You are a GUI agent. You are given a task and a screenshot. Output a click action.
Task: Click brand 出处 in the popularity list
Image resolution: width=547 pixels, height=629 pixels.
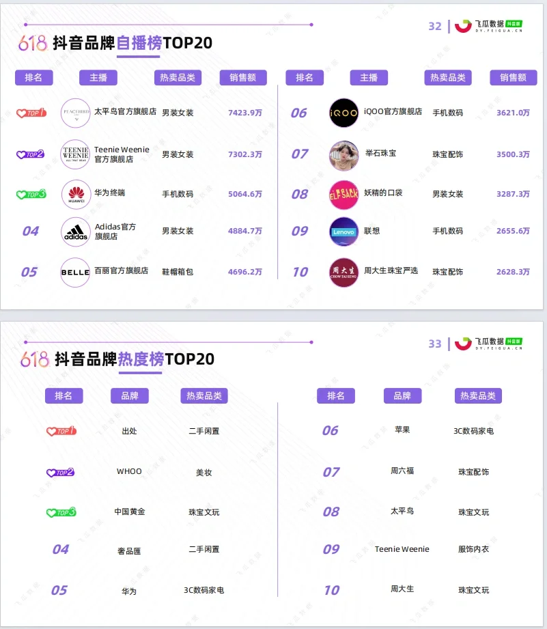129,431
